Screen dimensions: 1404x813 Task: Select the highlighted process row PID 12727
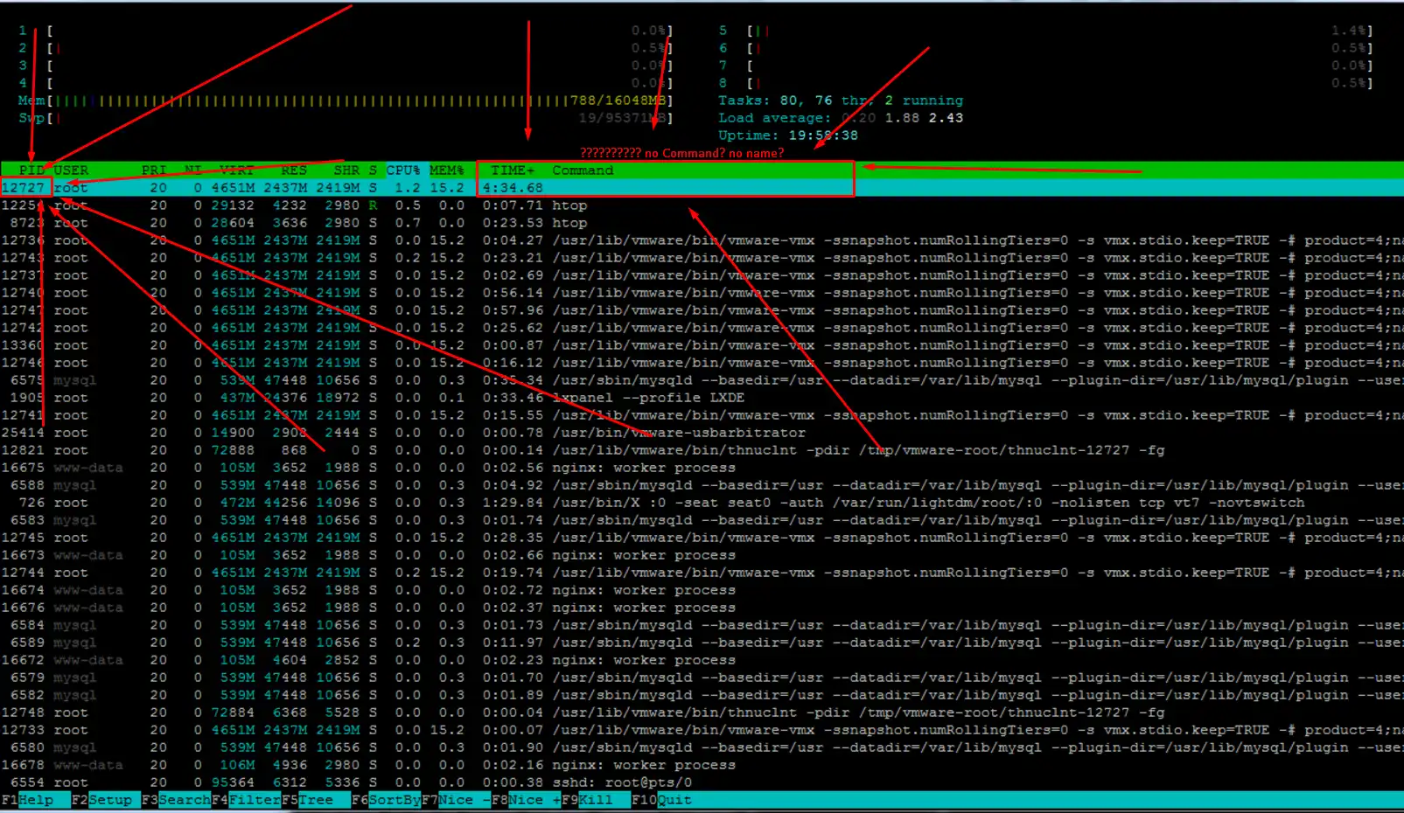[x=702, y=188]
